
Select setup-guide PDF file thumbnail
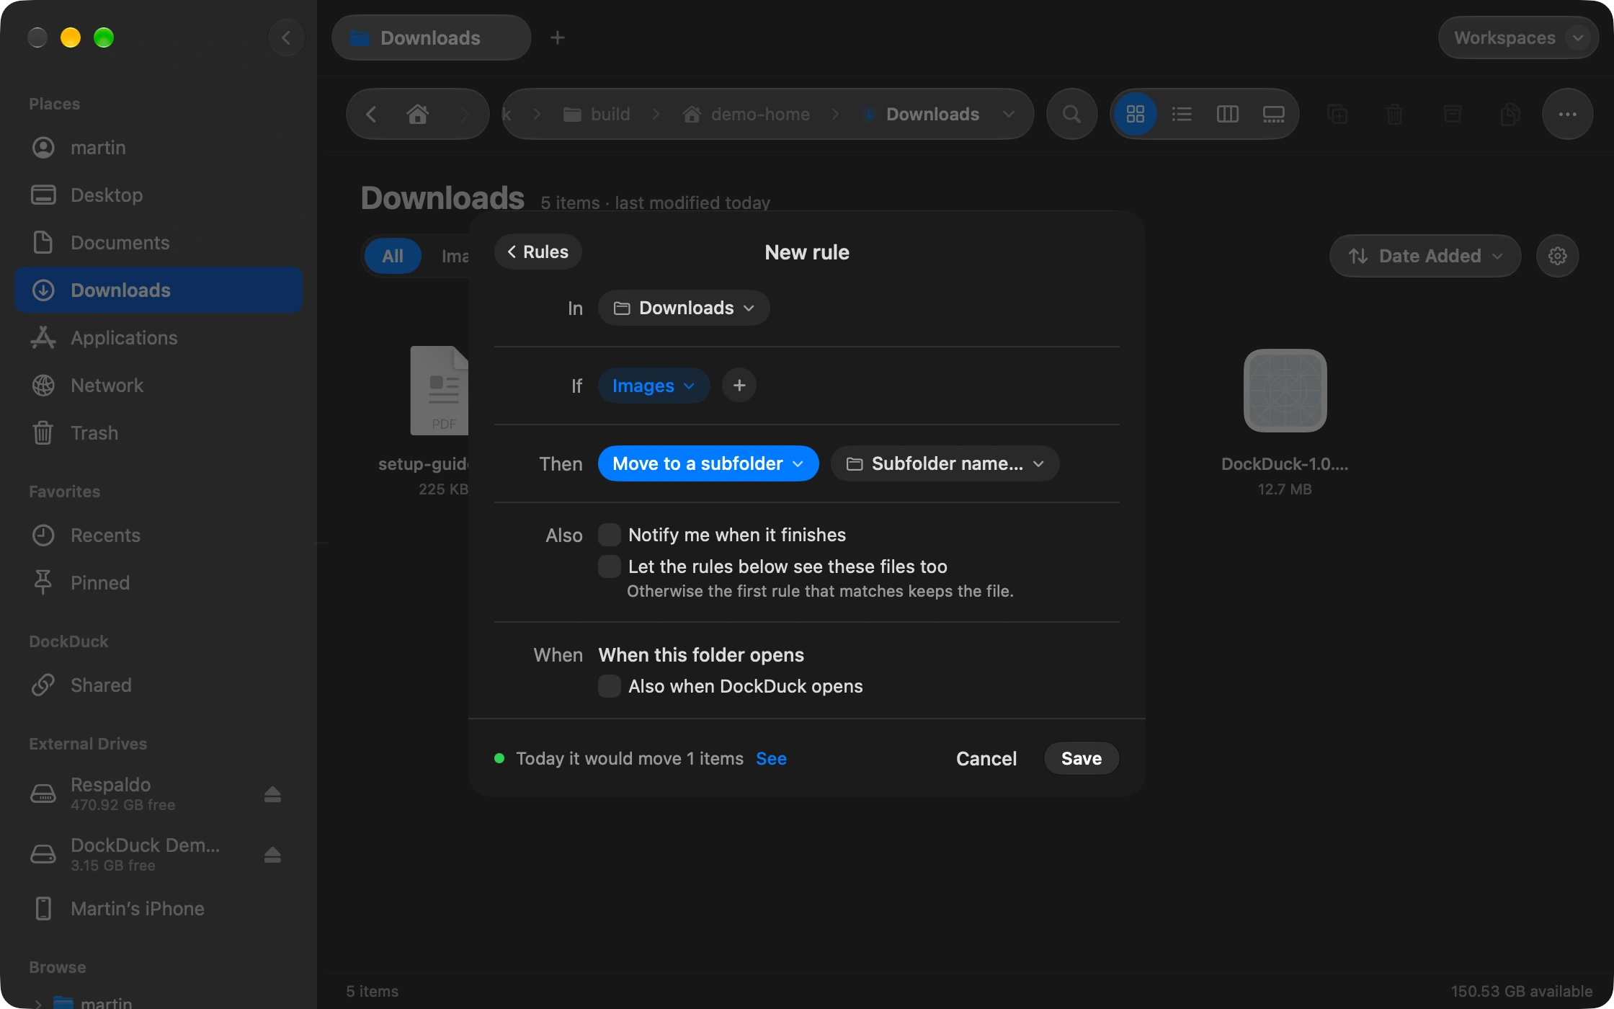(439, 391)
